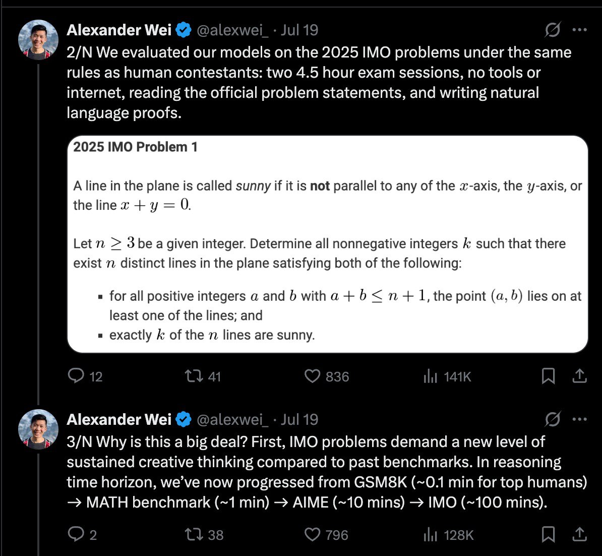Reply to the 2/N IMO tweet
This screenshot has width=602, height=556.
[x=76, y=376]
